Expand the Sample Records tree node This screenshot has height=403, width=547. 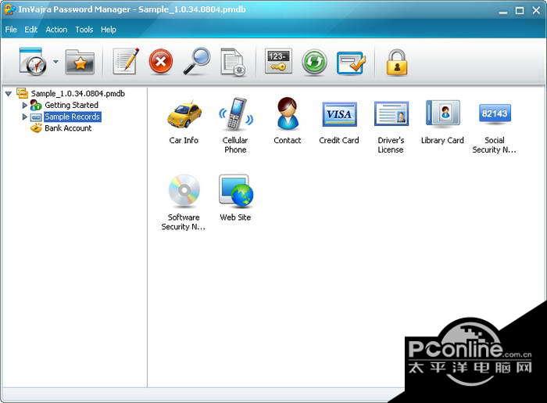pyautogui.click(x=24, y=117)
